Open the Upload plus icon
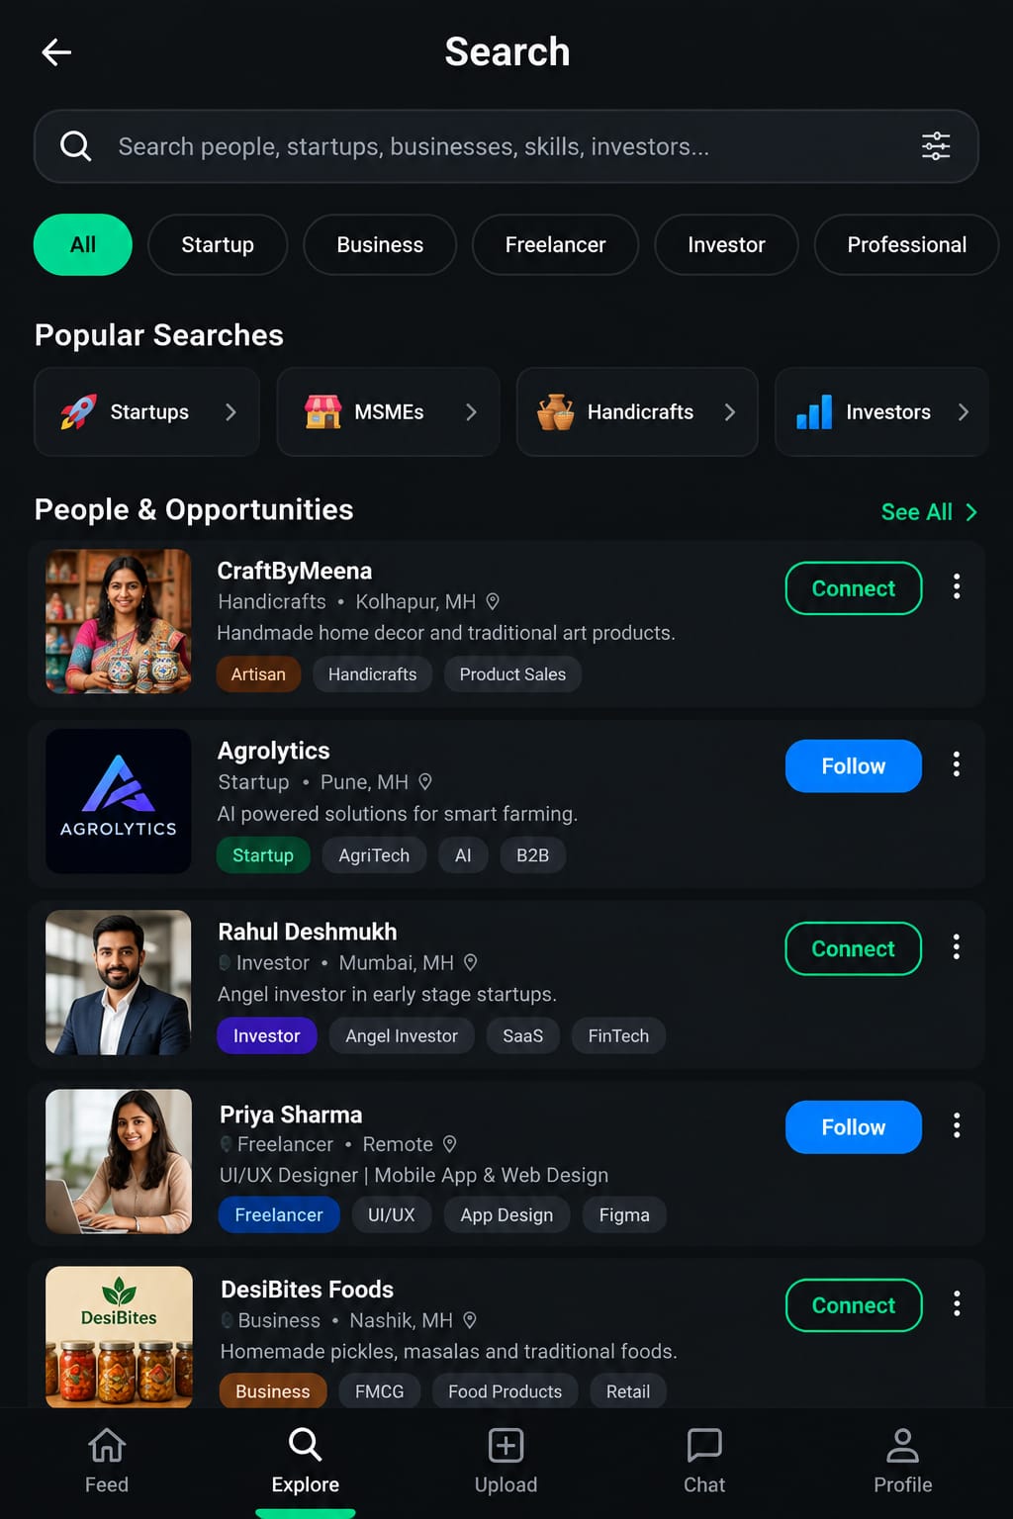Image resolution: width=1013 pixels, height=1519 pixels. pos(506,1446)
